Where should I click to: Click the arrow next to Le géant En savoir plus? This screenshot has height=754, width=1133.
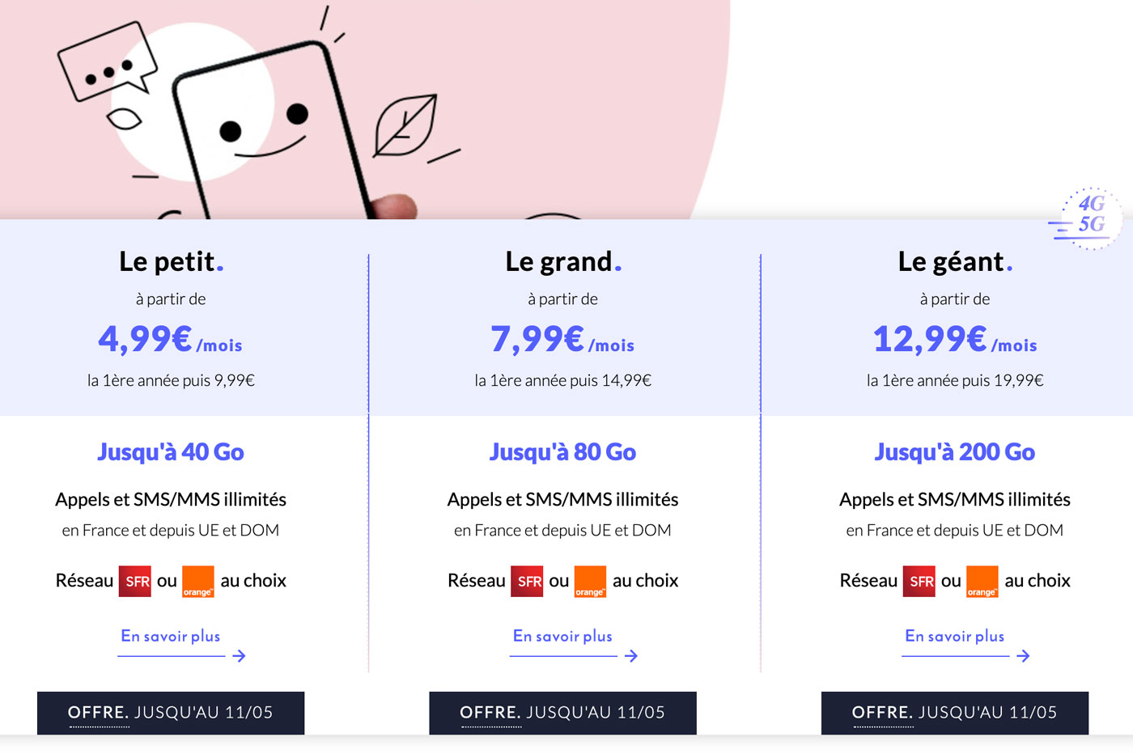pos(1023,655)
